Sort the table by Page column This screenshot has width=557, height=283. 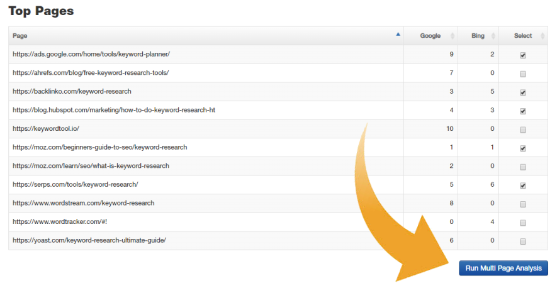click(206, 35)
